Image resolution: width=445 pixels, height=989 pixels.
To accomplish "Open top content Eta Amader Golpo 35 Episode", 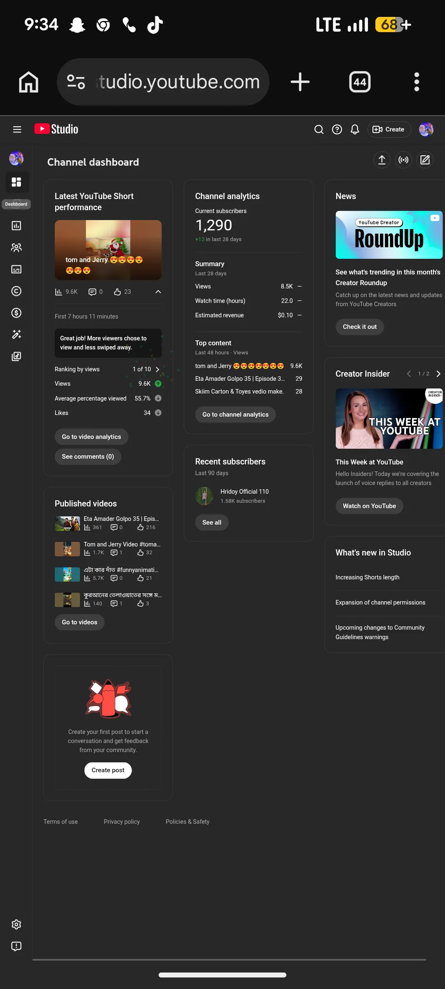I will click(248, 379).
